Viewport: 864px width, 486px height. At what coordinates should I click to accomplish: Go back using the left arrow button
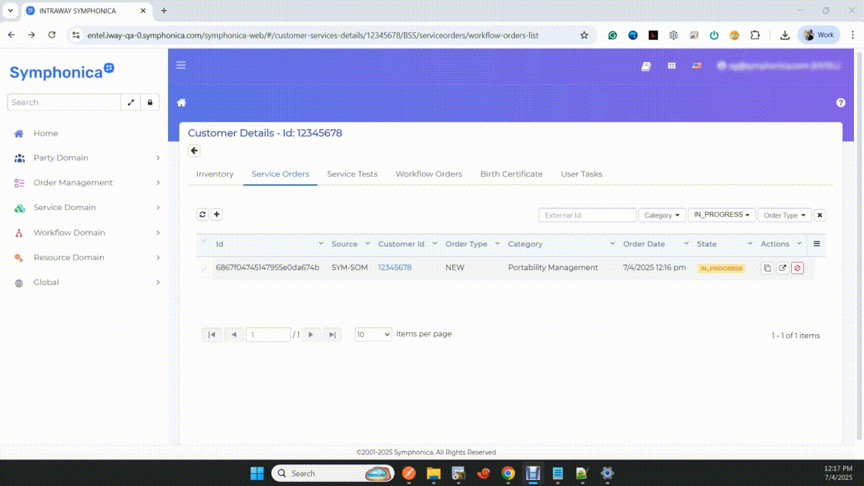tap(194, 151)
